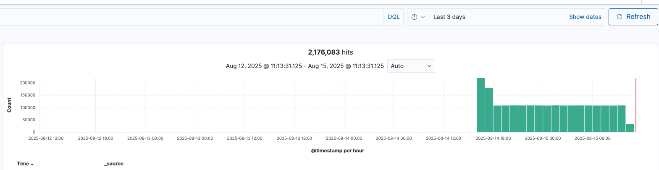Select the _source column header
659x170 pixels.
pos(114,164)
